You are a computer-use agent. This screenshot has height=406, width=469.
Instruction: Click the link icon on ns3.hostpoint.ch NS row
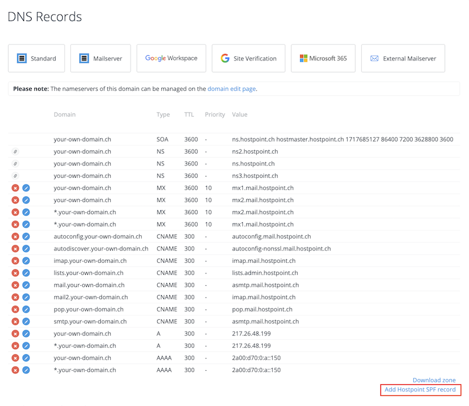(15, 176)
